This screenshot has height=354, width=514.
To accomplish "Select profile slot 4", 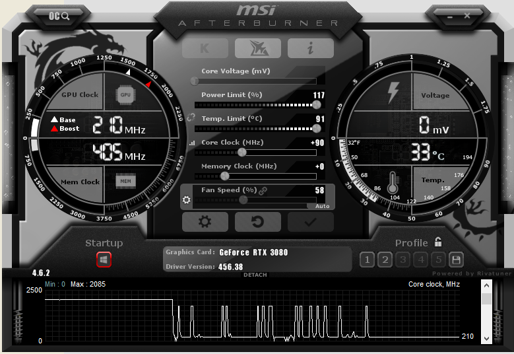I will (421, 260).
